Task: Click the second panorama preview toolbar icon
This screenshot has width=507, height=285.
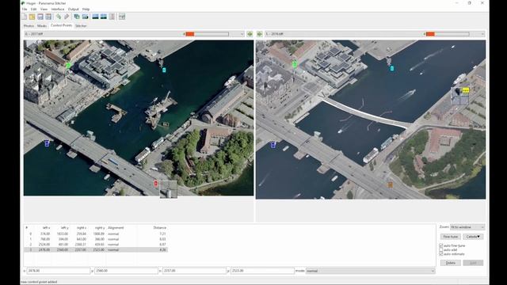Action: [x=104, y=17]
